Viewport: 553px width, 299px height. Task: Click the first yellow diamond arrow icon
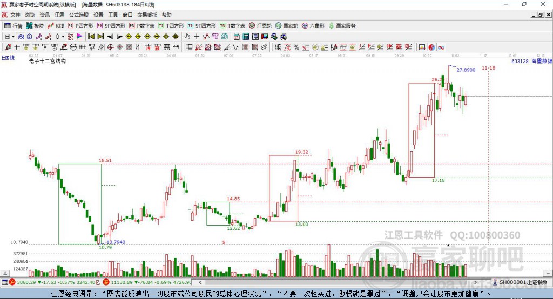click(129, 37)
